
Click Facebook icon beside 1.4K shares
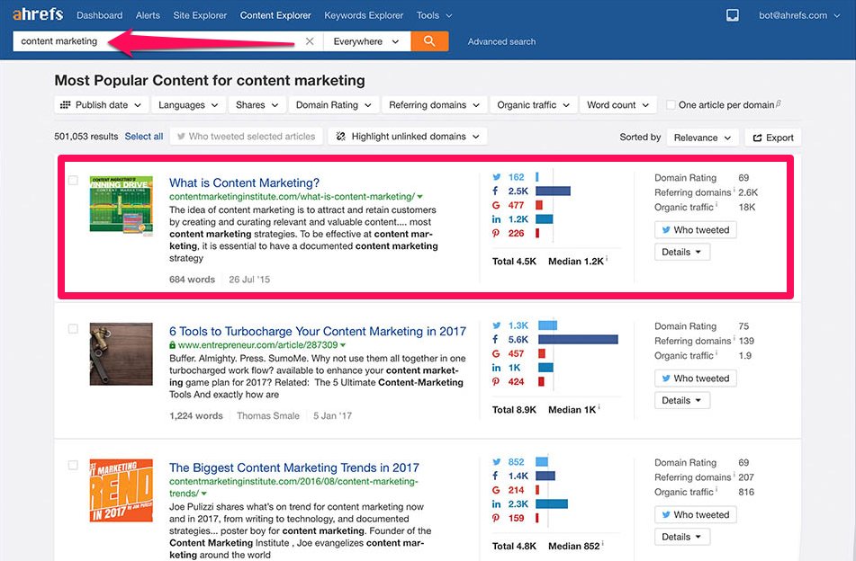pos(495,476)
